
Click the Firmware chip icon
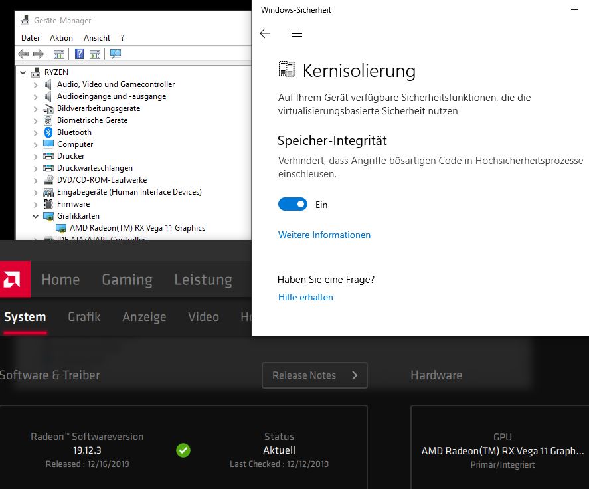click(x=48, y=204)
